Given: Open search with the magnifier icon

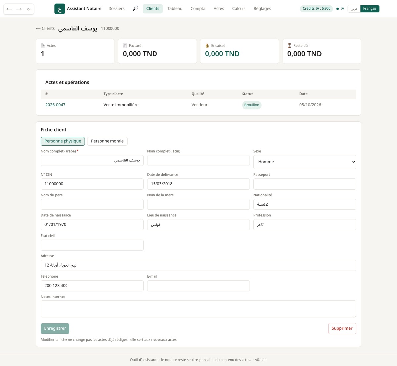Looking at the screenshot, I should 135,9.
